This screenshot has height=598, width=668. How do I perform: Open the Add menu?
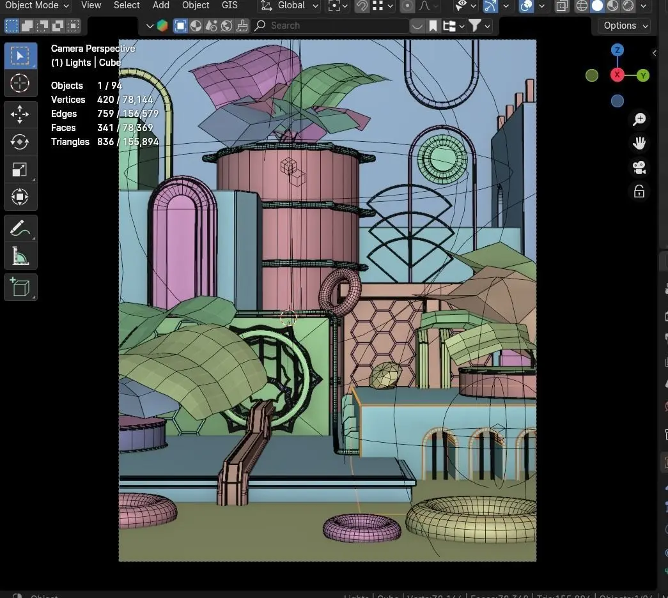(161, 6)
